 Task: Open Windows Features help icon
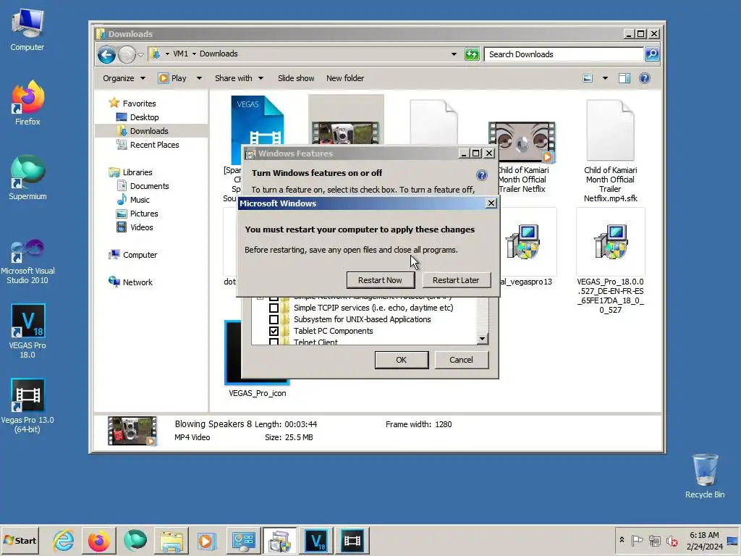(481, 175)
